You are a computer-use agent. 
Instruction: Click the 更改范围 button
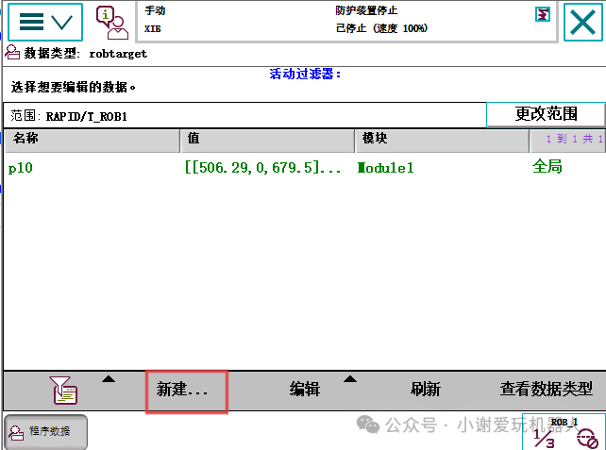pos(546,114)
